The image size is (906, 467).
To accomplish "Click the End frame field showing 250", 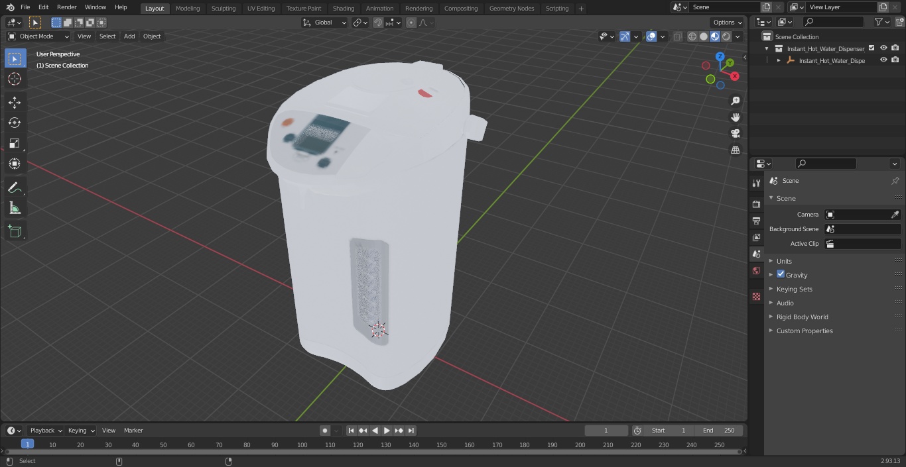I will 719,431.
